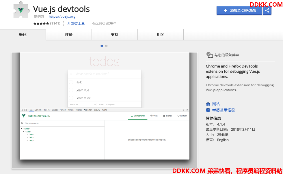
Task: Click the version 4.1.4 text
Action: click(221, 124)
